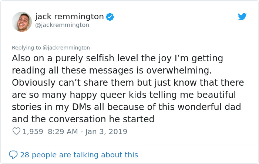Open 28 people are talking about this
Screen dimensions: 259x164
coord(79,154)
